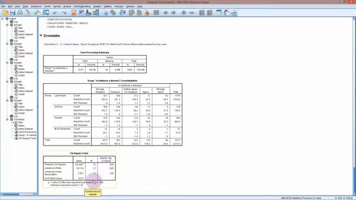Click the Save document toolbar icon

13,13
